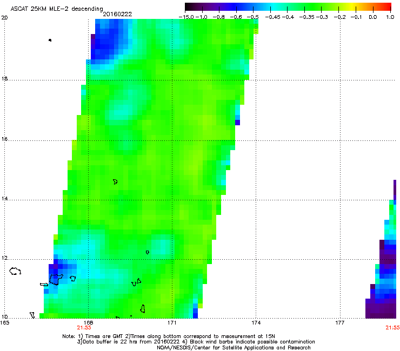400x351 pixels.
Task: Click the "NOAA/NESDIS/Center for Satellite Applications" credit
Action: [216, 348]
